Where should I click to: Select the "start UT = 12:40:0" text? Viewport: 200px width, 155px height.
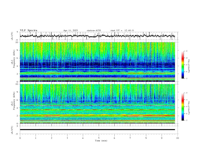click(x=122, y=30)
